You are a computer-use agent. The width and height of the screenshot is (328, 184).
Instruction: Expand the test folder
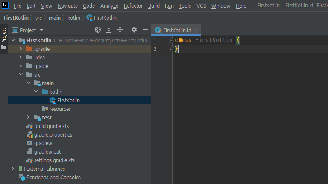tap(28, 117)
